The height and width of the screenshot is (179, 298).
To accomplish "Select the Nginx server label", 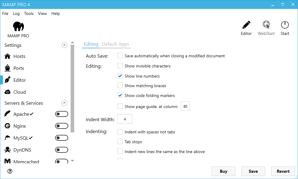I will click(20, 126).
